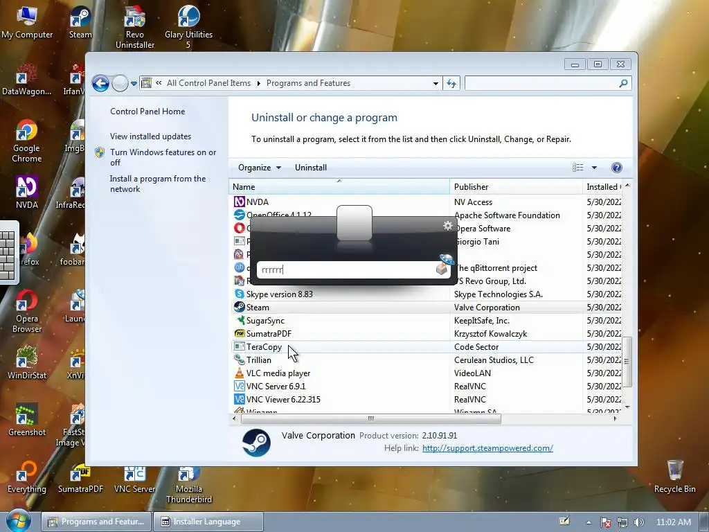
Task: Open Organize dropdown menu
Action: pos(260,168)
